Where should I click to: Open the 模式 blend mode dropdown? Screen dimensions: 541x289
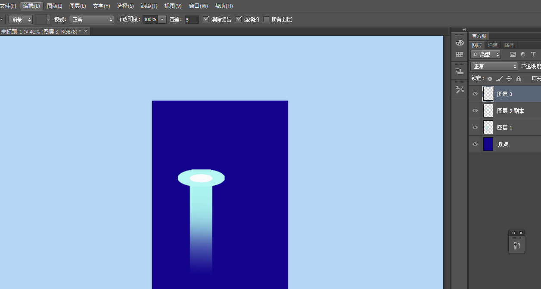click(x=91, y=19)
